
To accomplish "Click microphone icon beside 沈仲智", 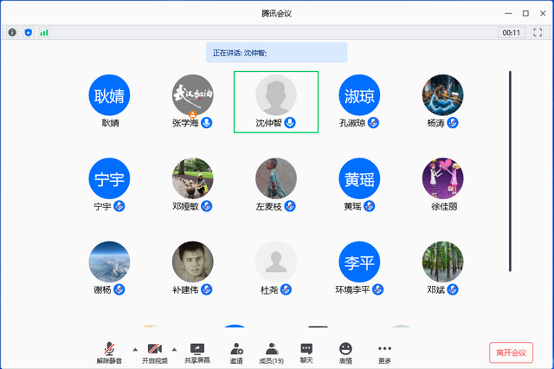I will [x=290, y=123].
